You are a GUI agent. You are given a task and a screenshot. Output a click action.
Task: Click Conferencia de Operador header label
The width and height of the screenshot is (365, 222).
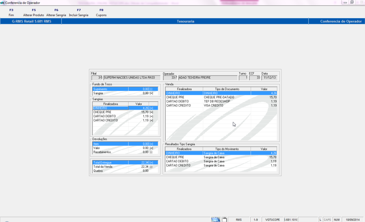(x=341, y=21)
